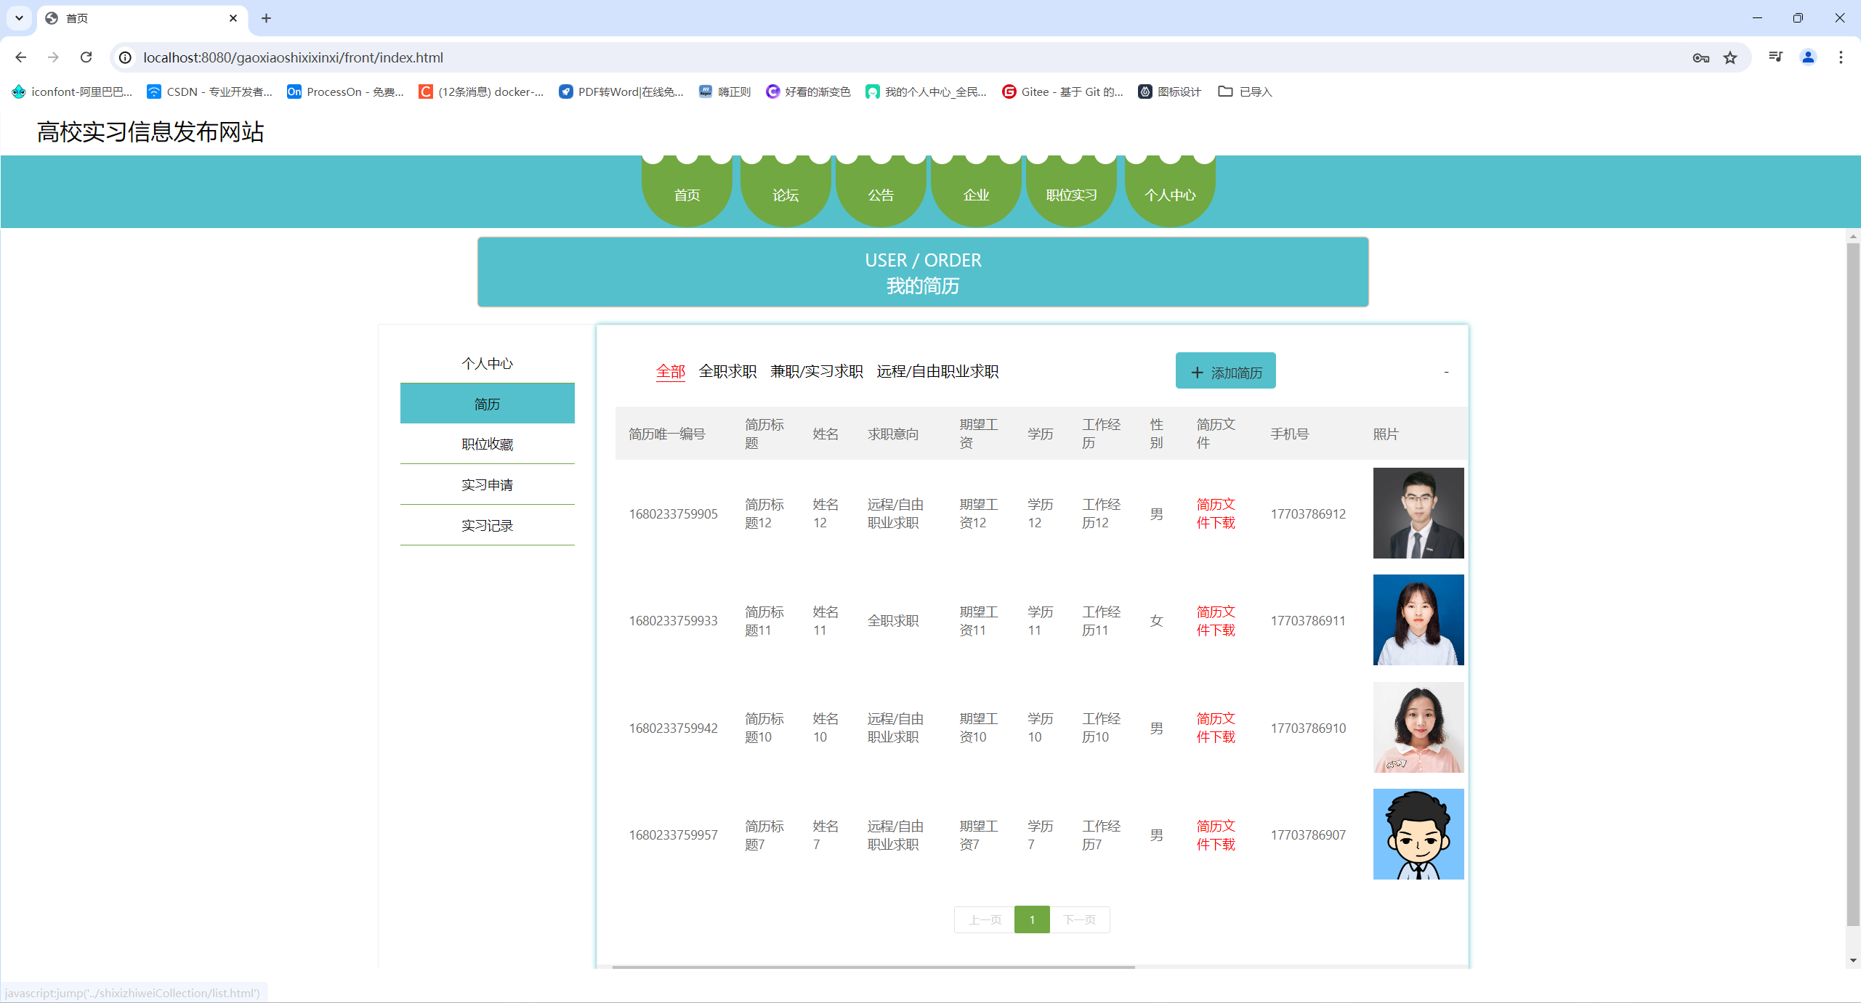This screenshot has height=1003, width=1861.
Task: Download resume file for 姓名12
Action: coord(1215,513)
